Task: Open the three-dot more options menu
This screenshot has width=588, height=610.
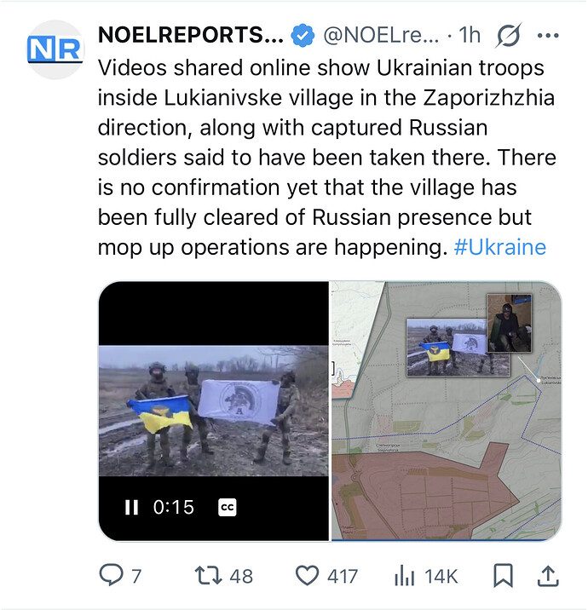Action: point(547,36)
